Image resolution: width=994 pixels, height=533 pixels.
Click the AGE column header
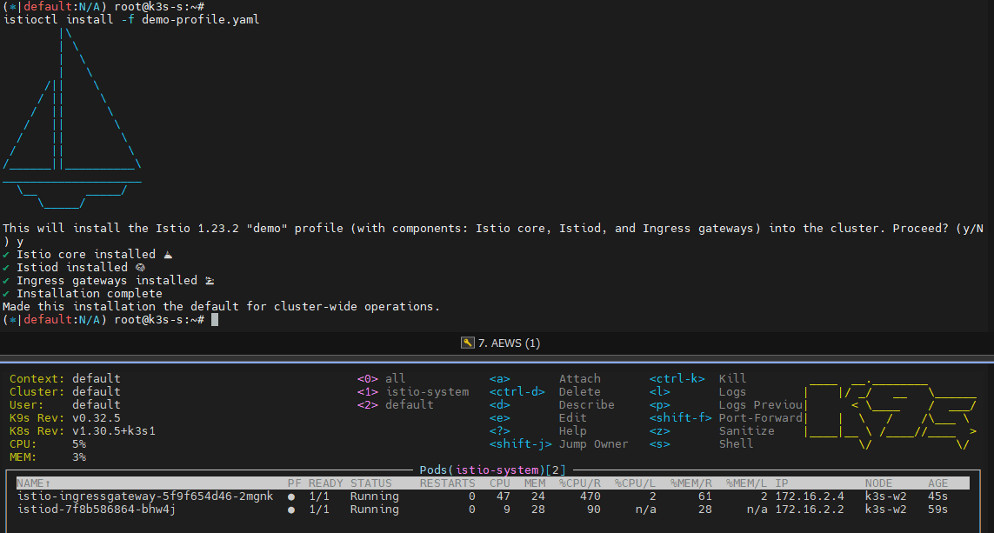point(938,483)
